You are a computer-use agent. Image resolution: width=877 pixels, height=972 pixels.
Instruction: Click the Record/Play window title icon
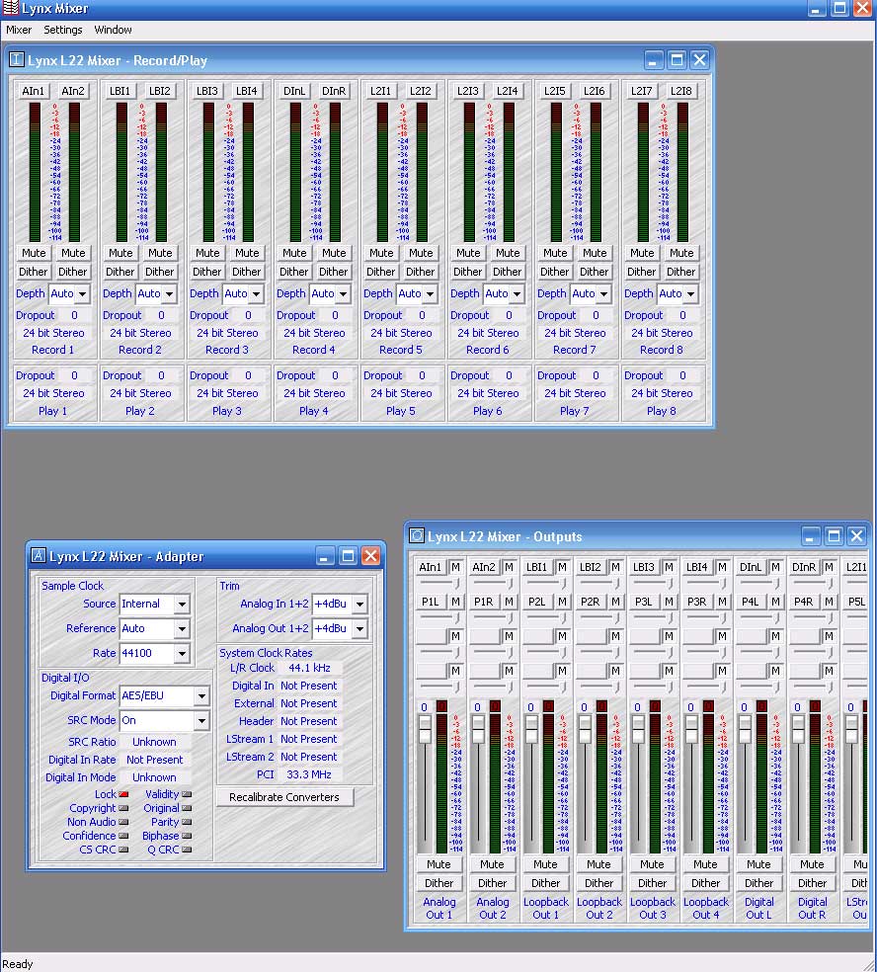pos(17,59)
